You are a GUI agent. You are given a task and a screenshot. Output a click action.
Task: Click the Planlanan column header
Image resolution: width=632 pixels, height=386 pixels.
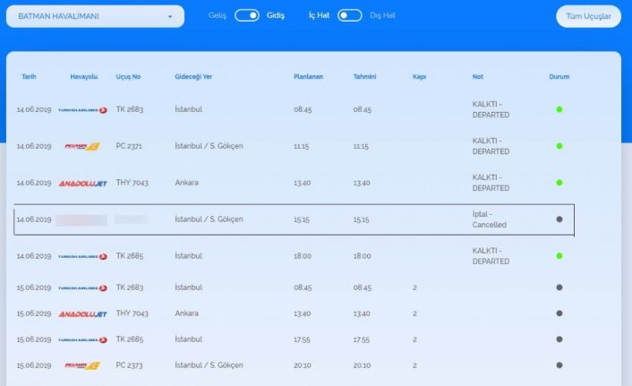pos(308,77)
